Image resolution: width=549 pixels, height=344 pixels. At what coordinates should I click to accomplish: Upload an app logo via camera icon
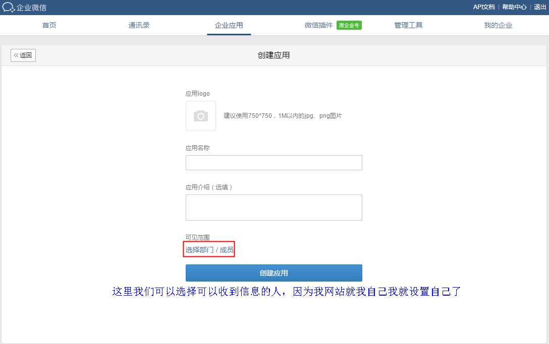click(201, 116)
